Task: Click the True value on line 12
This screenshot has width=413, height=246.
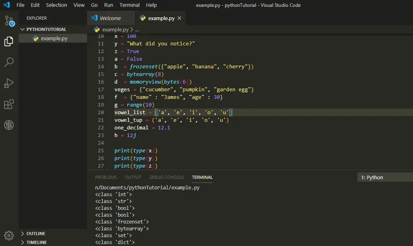Action: coord(133,51)
